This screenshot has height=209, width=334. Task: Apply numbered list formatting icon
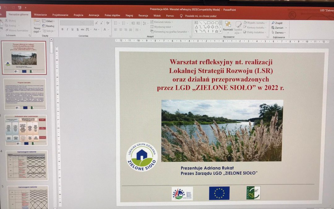(124, 23)
